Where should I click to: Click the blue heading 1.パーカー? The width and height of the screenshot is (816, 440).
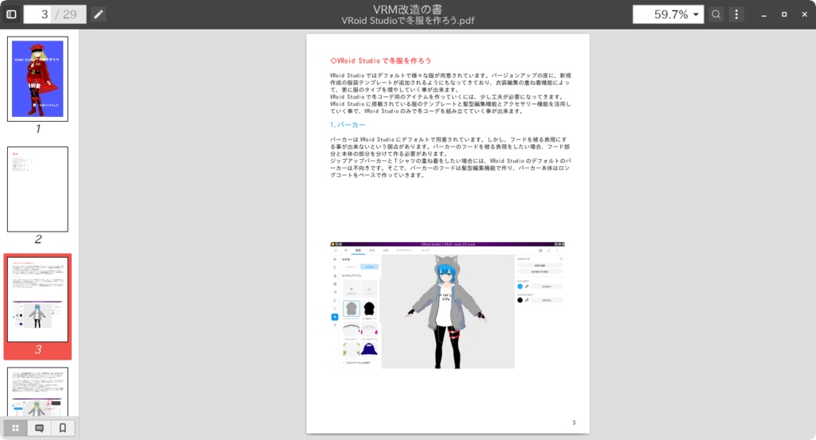click(347, 125)
